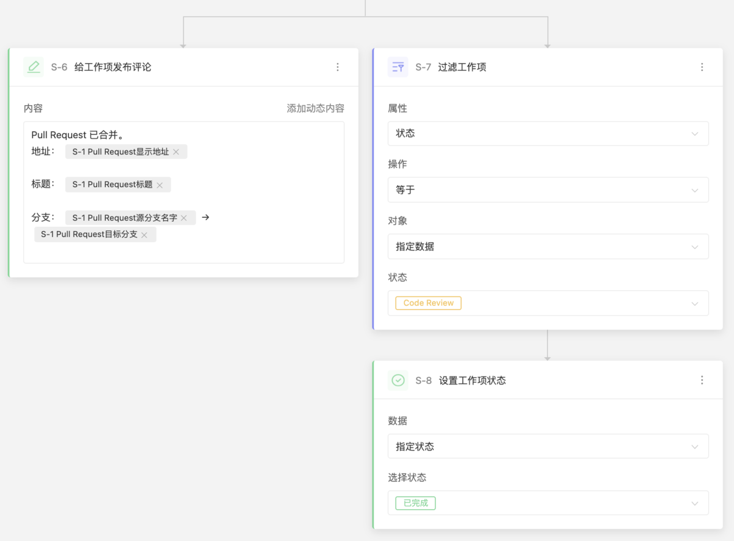Click the arrow between the branch tags

pos(204,217)
